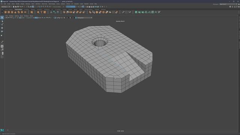Viewport: 240px width, 135px height.
Task: Open the viewport Shading menu
Action: point(11,16)
